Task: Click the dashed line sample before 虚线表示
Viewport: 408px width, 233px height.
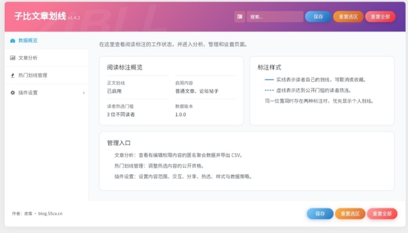Action: point(269,91)
